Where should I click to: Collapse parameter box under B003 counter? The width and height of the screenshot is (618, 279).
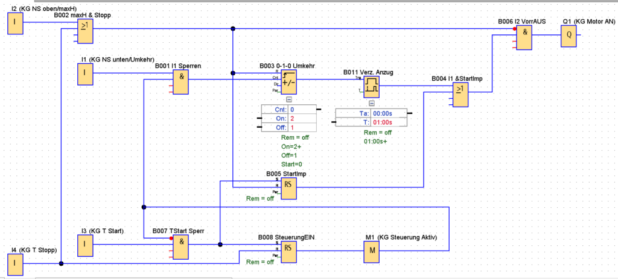tap(288, 99)
